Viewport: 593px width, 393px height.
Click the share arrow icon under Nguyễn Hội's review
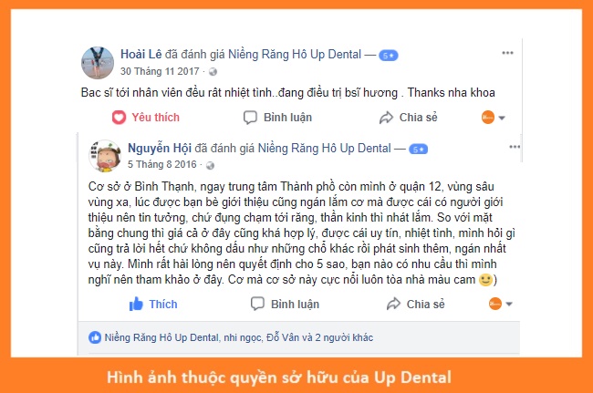point(393,304)
